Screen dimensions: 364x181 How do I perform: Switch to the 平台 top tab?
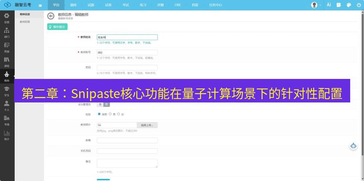pyautogui.click(x=56, y=5)
